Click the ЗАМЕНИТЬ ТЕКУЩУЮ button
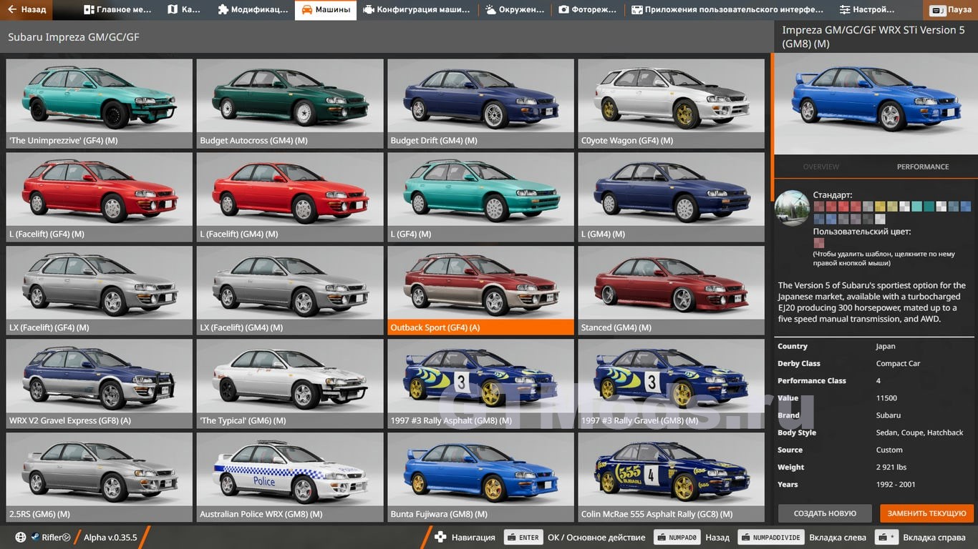This screenshot has height=549, width=978. (x=927, y=513)
